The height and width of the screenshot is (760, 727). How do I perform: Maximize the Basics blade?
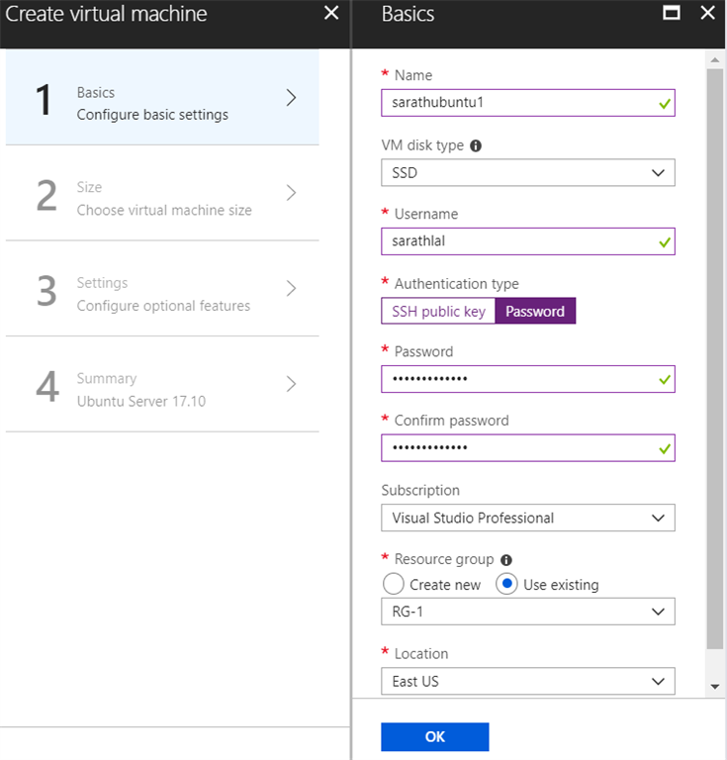coord(672,14)
